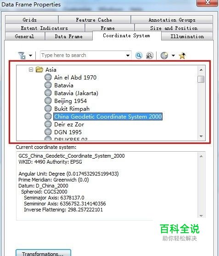Select Ain el Abd 1970 in list
Image resolution: width=219 pixels, height=256 pixels.
tap(75, 77)
